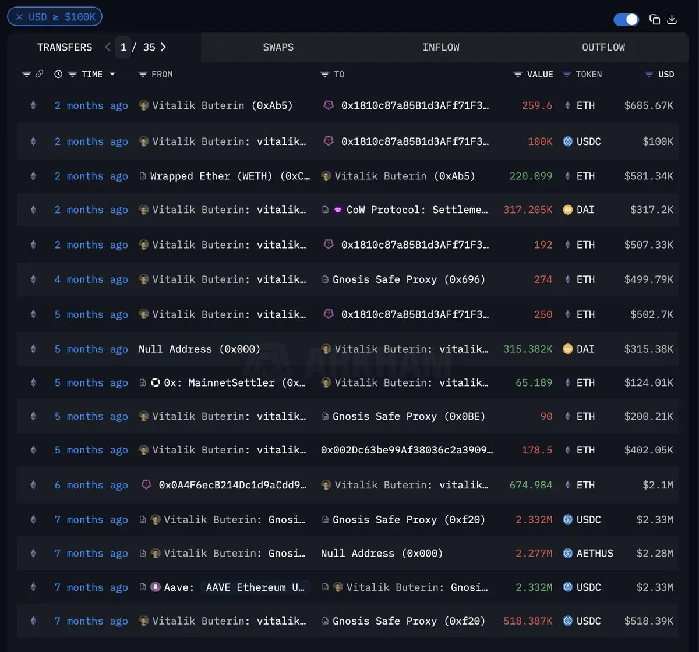Open the chain filter icon in header

point(26,74)
